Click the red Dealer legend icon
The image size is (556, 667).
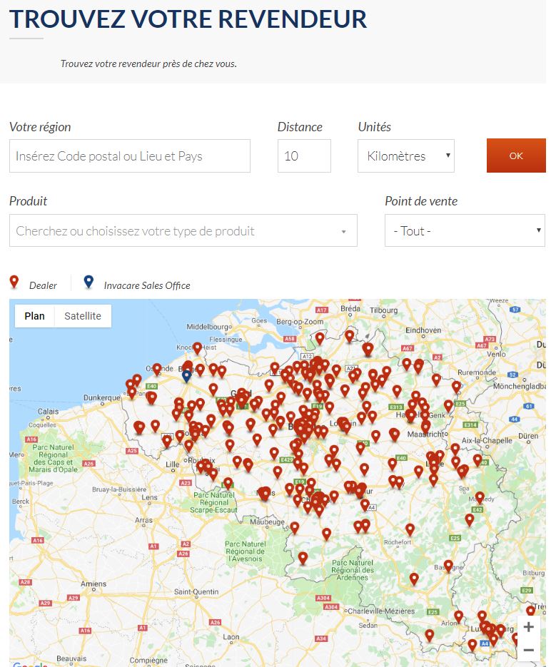coord(14,282)
